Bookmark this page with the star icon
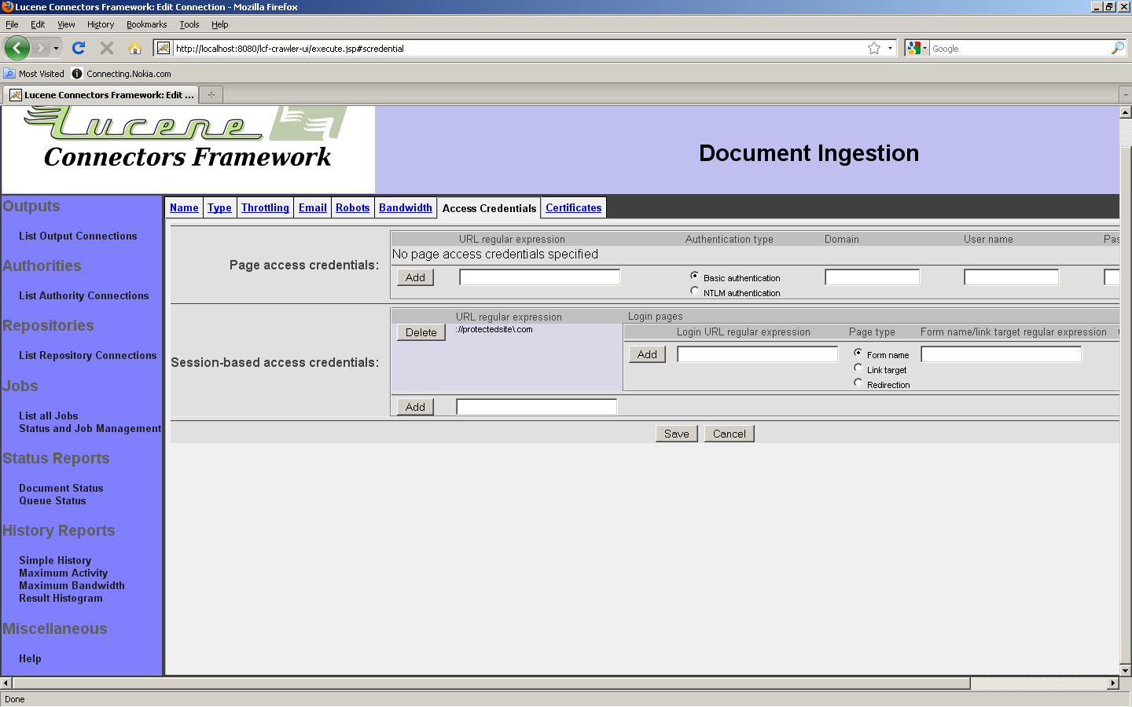The height and width of the screenshot is (707, 1132). tap(873, 48)
